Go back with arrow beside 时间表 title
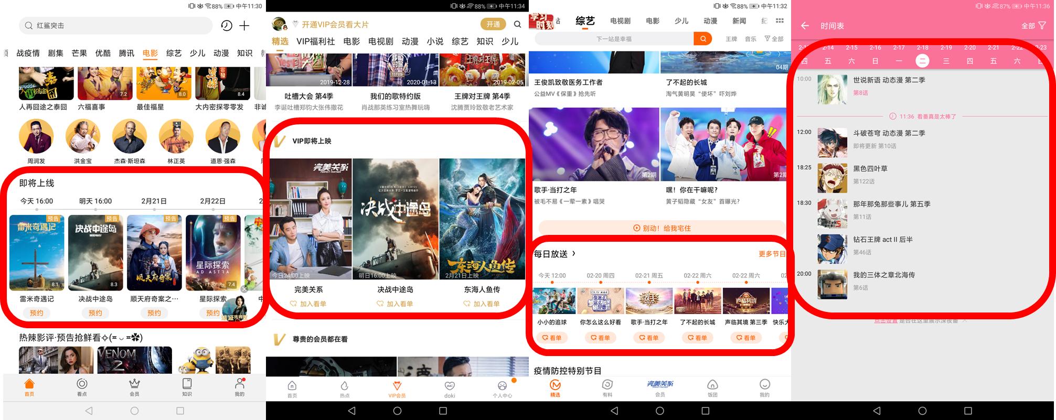1056x420 pixels. (x=805, y=26)
